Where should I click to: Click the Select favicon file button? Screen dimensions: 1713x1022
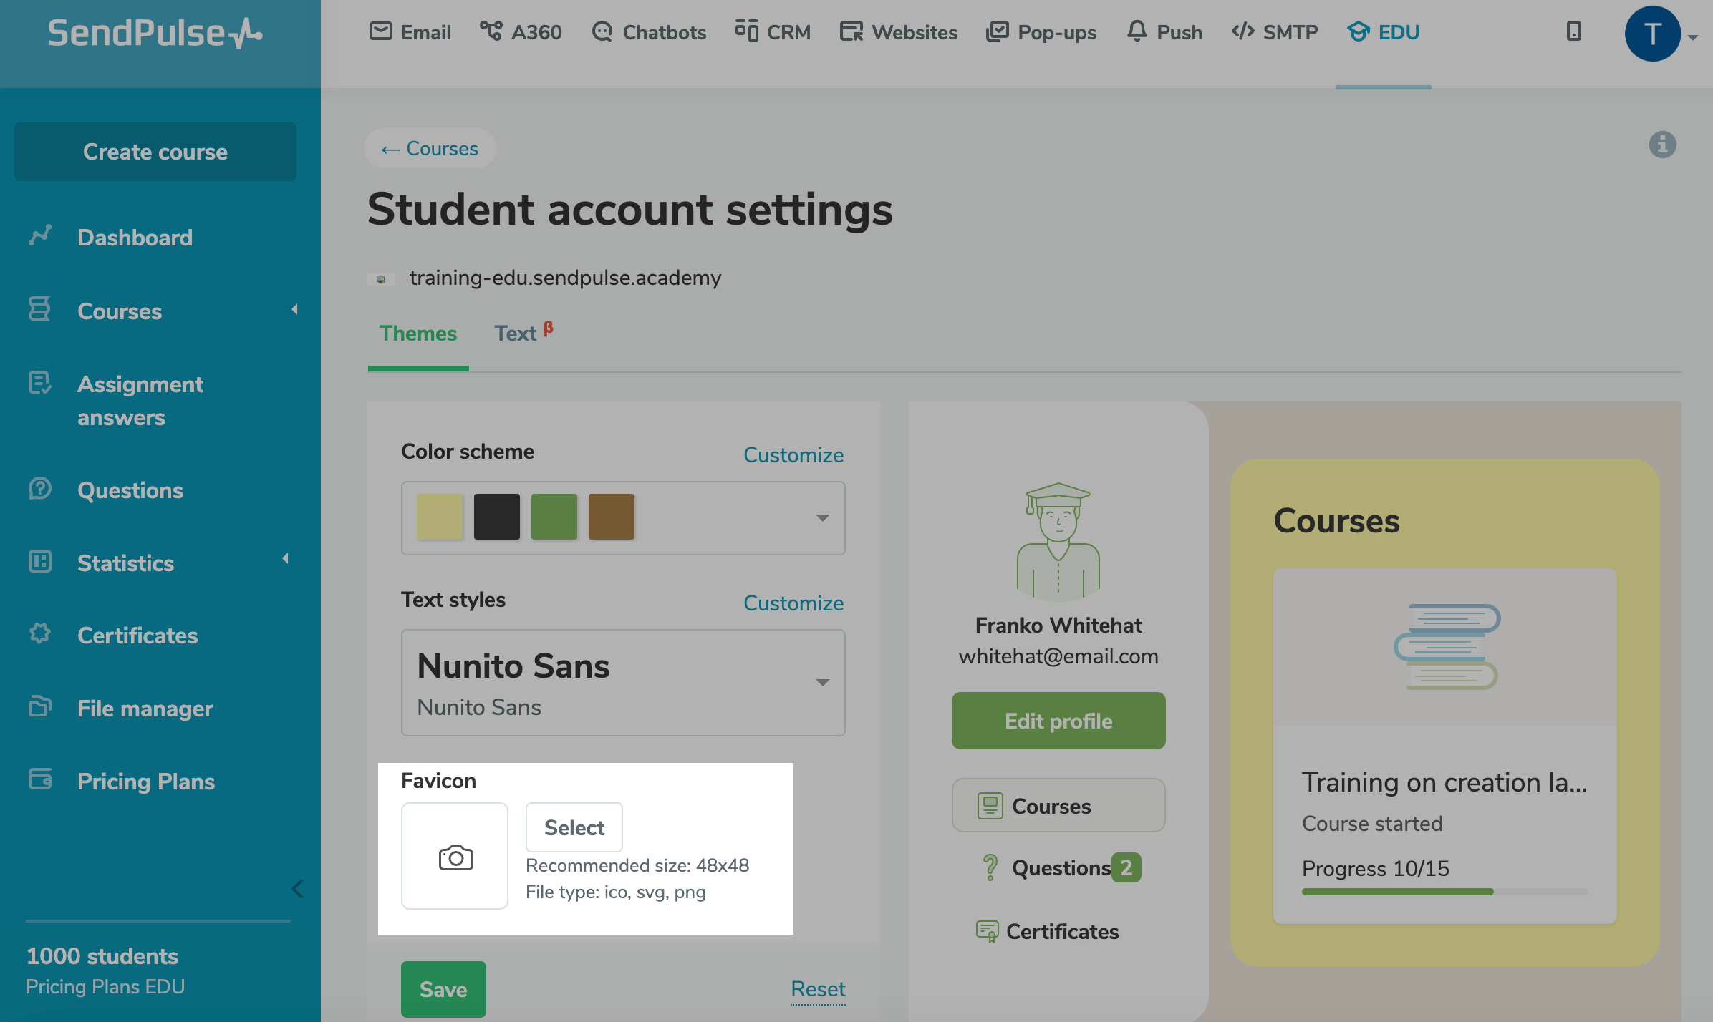[x=574, y=827]
